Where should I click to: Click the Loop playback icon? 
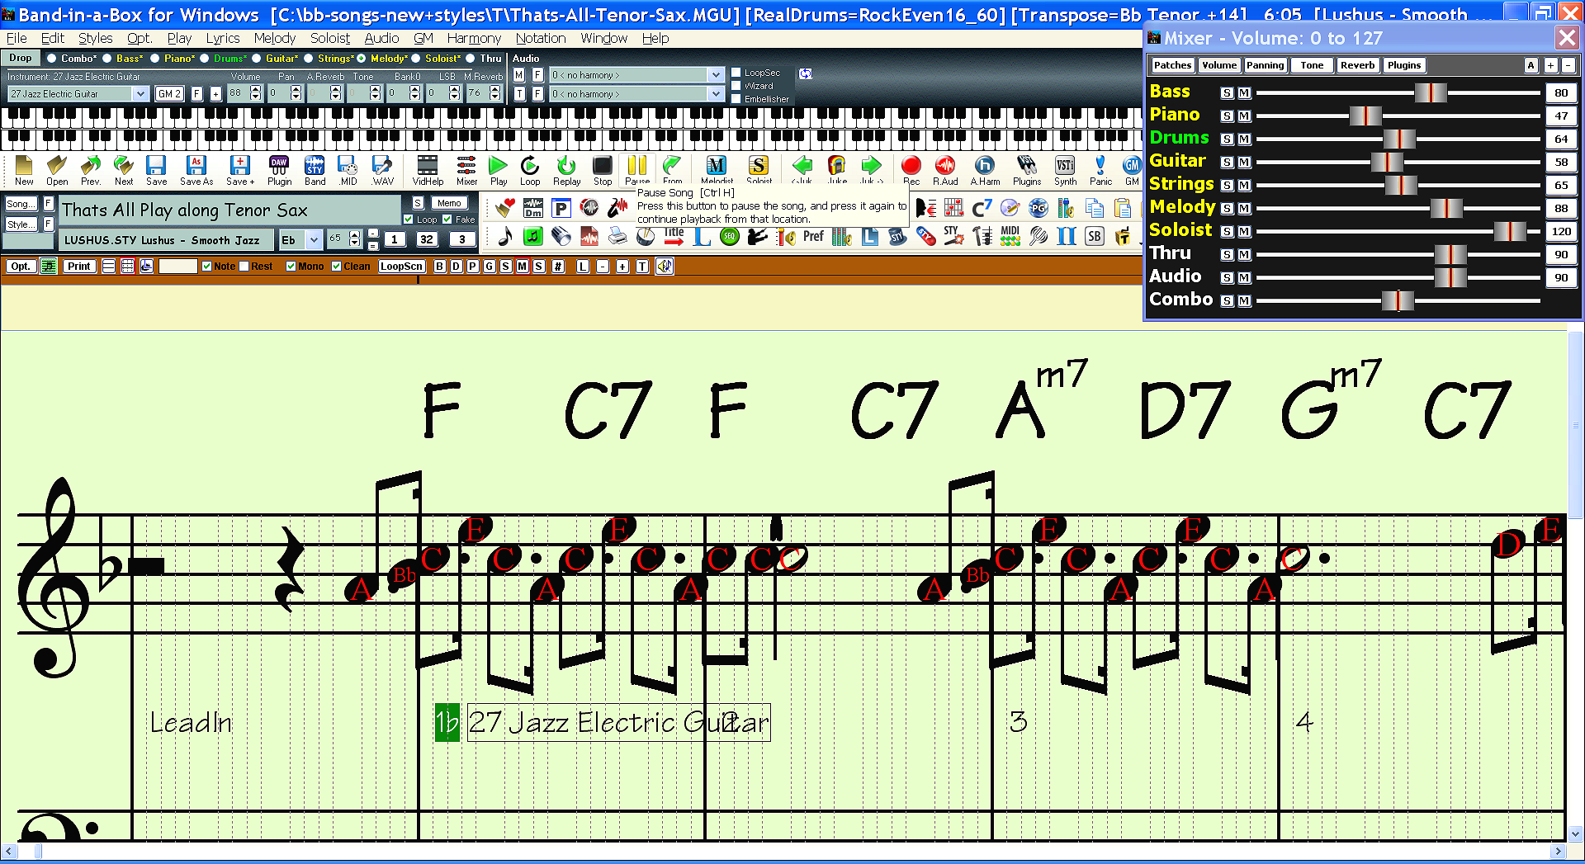tap(530, 169)
